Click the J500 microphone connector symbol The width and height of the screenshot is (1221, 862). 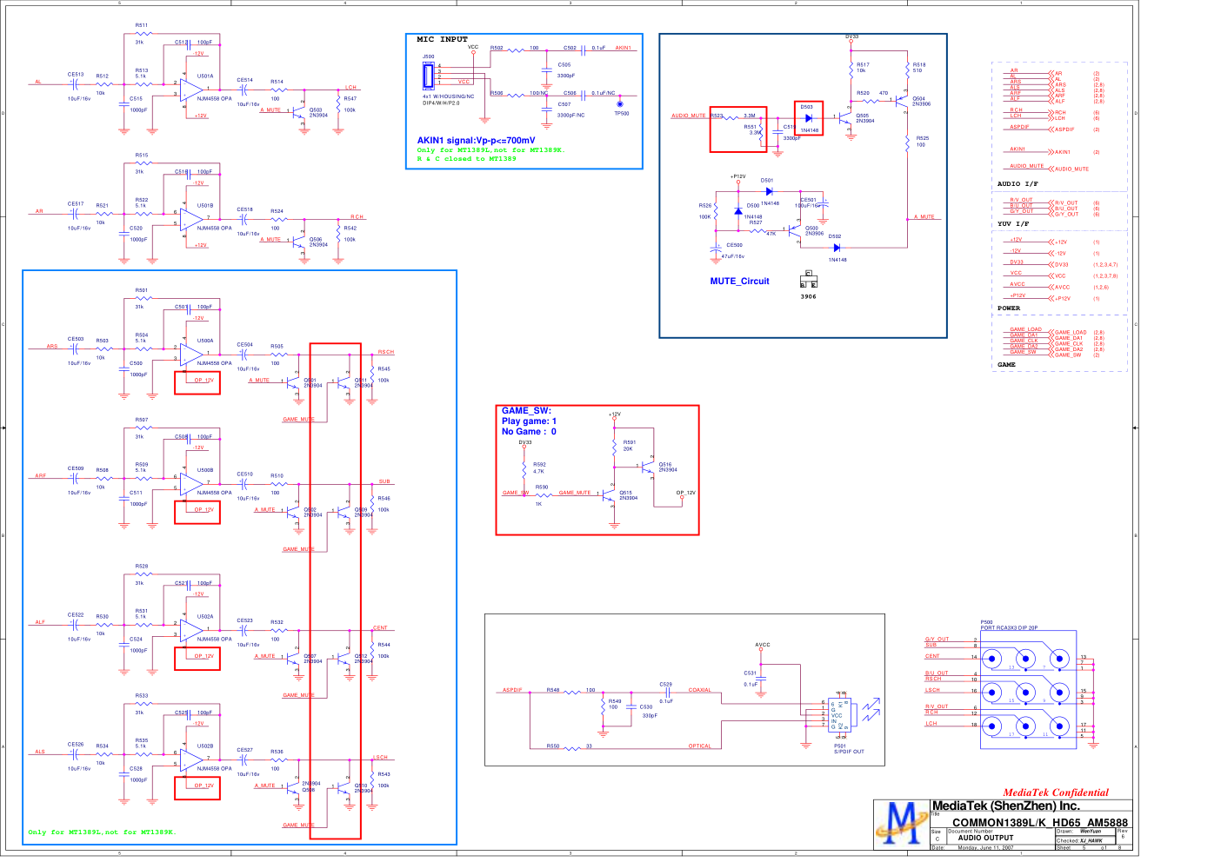tap(428, 76)
